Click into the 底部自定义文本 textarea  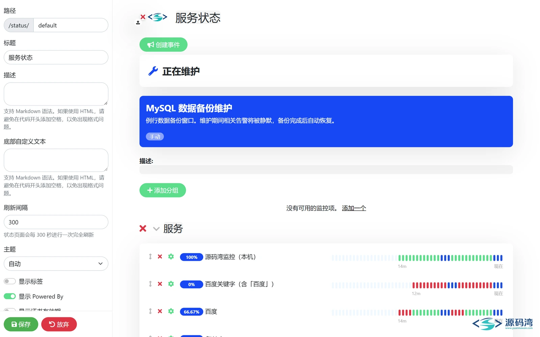pyautogui.click(x=56, y=160)
